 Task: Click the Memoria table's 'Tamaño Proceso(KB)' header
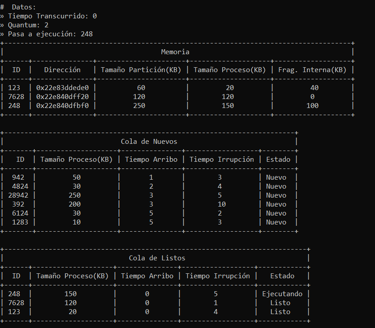click(229, 70)
